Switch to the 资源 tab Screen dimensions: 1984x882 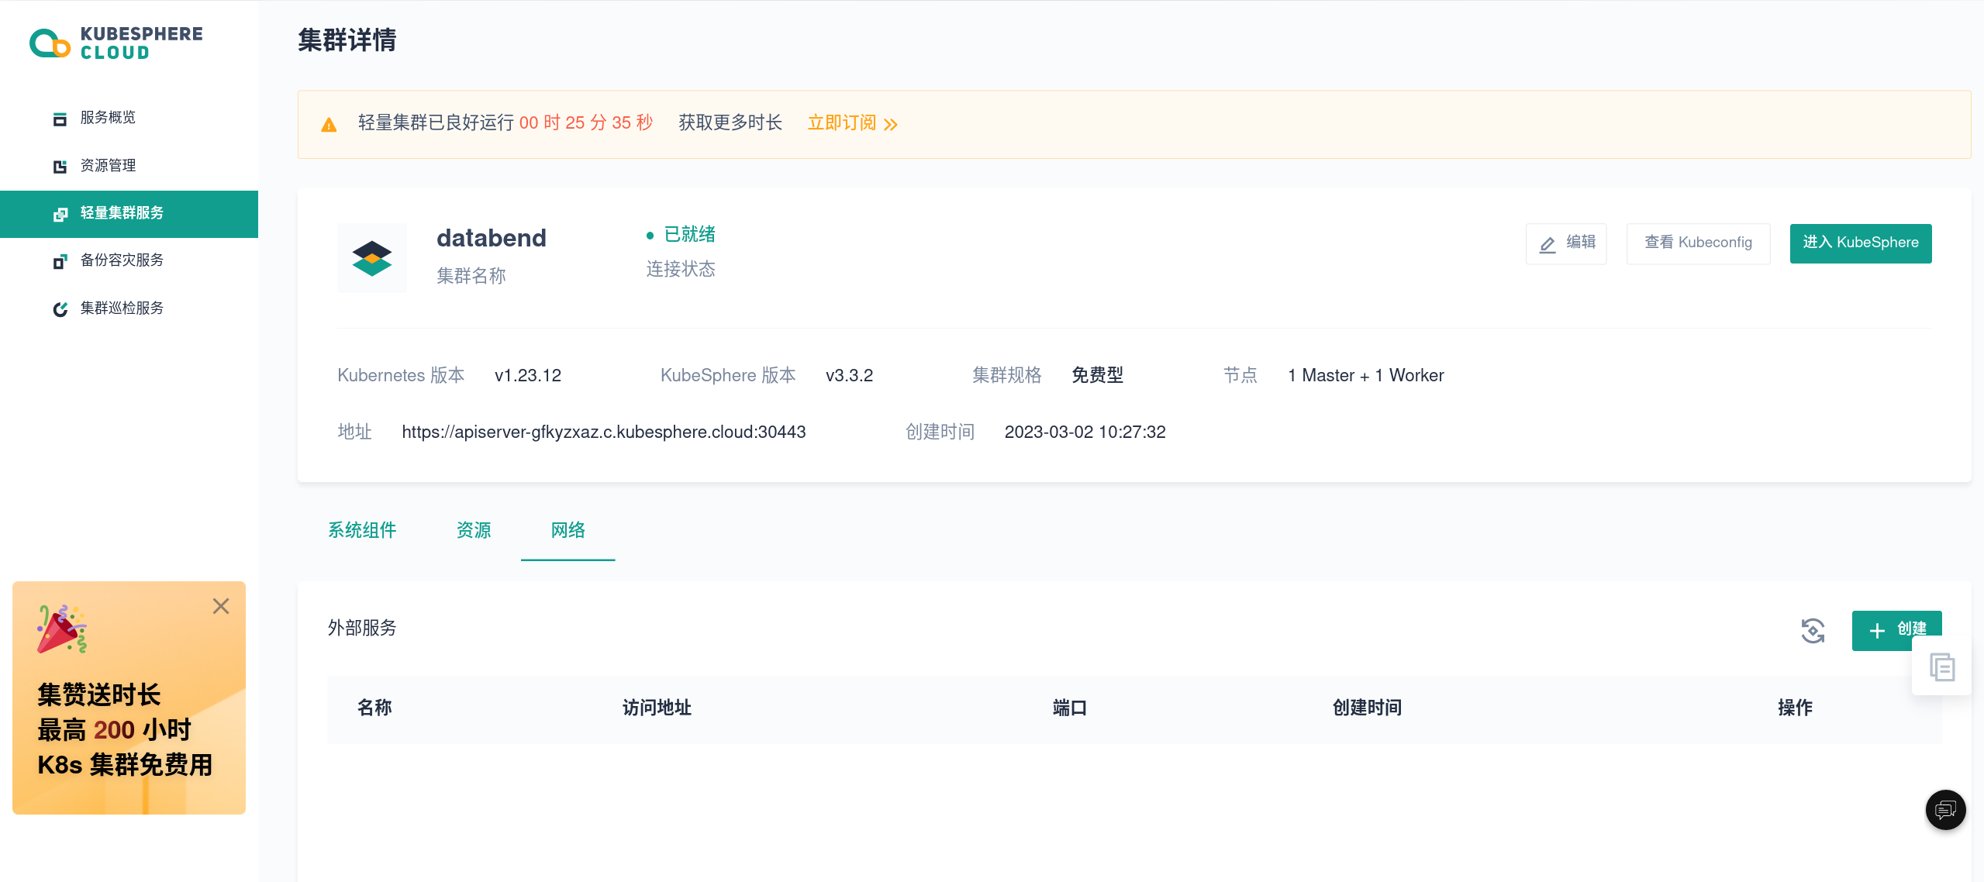pyautogui.click(x=474, y=531)
